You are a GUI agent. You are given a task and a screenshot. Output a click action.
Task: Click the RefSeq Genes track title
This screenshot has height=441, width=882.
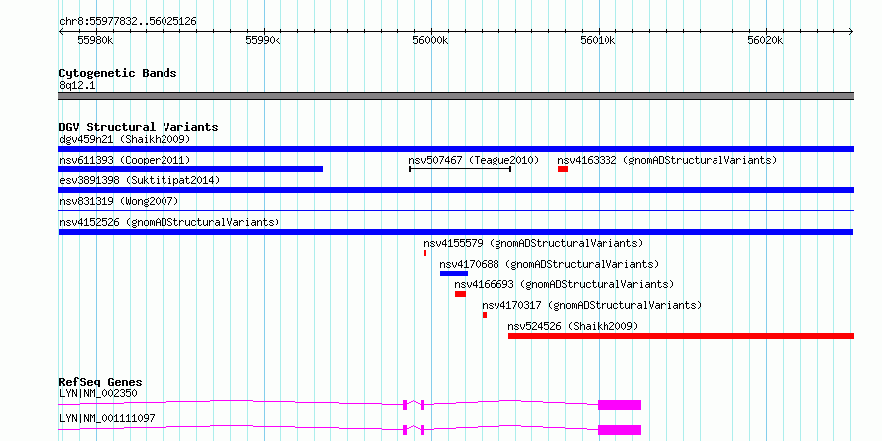click(101, 383)
